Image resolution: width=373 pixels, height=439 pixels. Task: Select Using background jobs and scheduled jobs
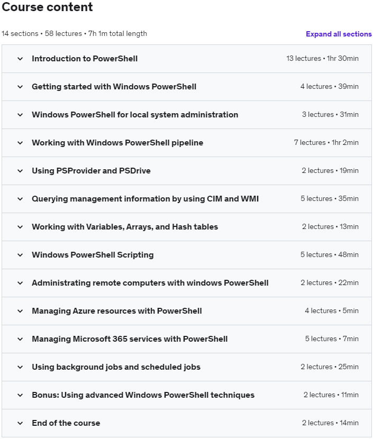coord(116,367)
